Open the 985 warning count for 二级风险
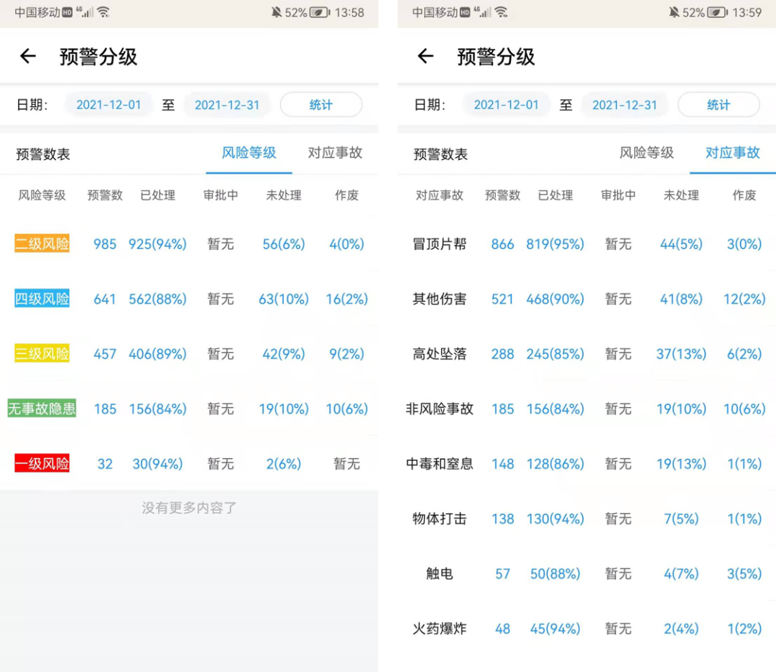Image resolution: width=776 pixels, height=672 pixels. pyautogui.click(x=105, y=244)
